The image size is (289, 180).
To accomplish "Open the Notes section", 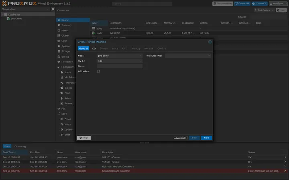I will (65, 30).
